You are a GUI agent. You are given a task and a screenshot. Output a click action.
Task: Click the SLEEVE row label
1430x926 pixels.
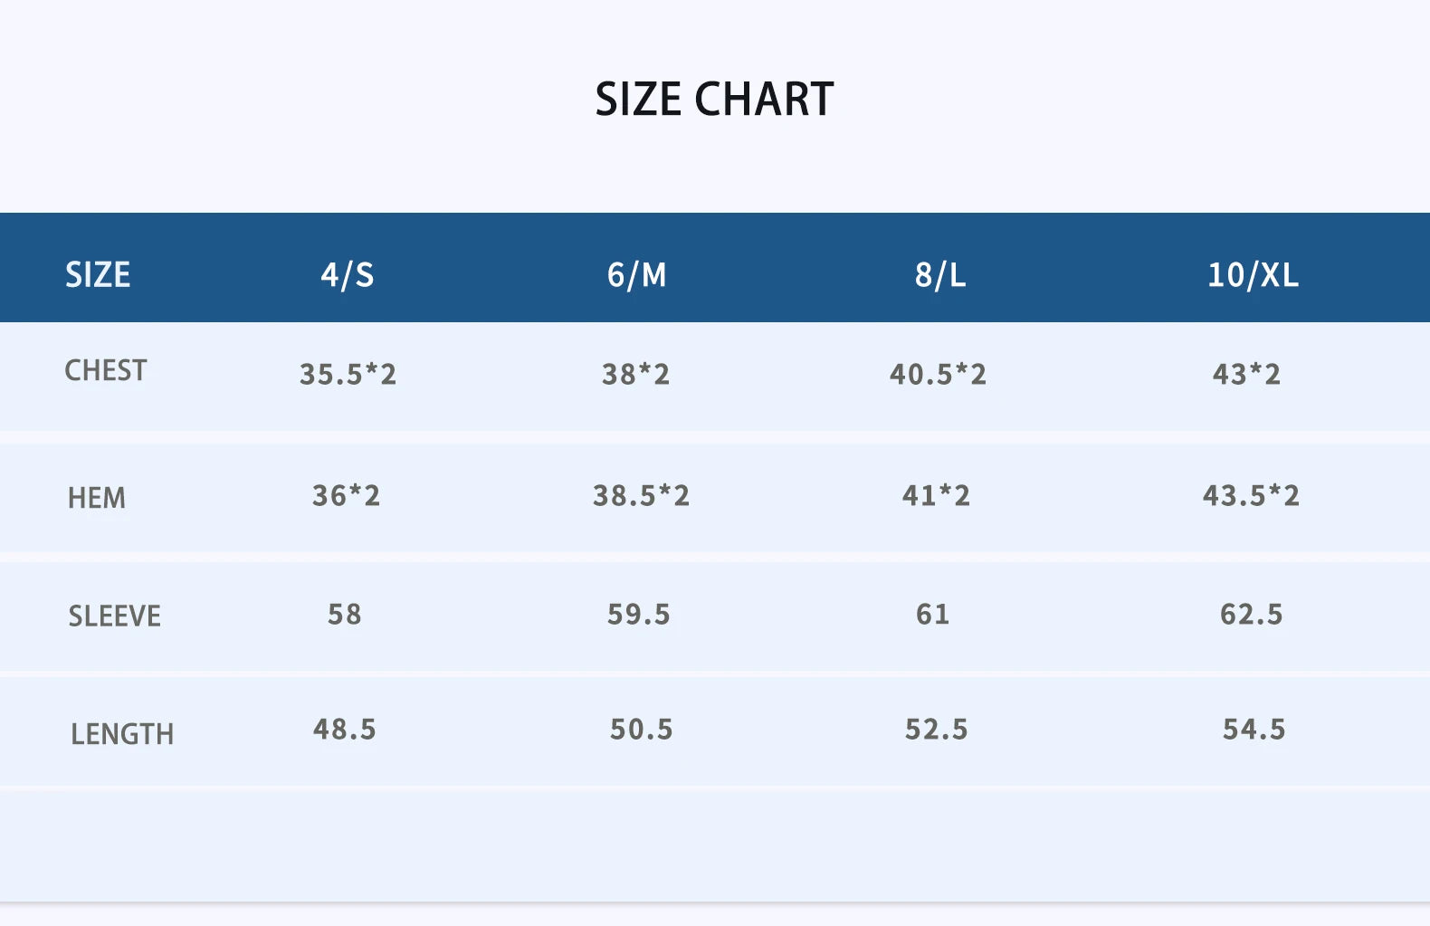point(115,616)
